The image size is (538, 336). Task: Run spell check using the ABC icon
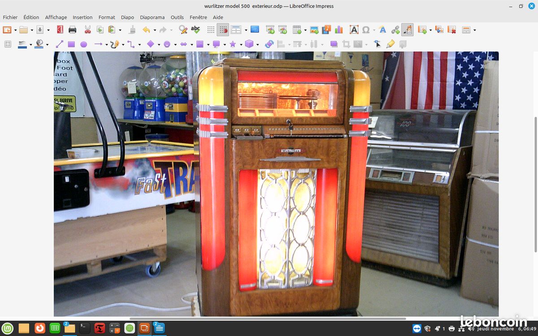tap(195, 30)
